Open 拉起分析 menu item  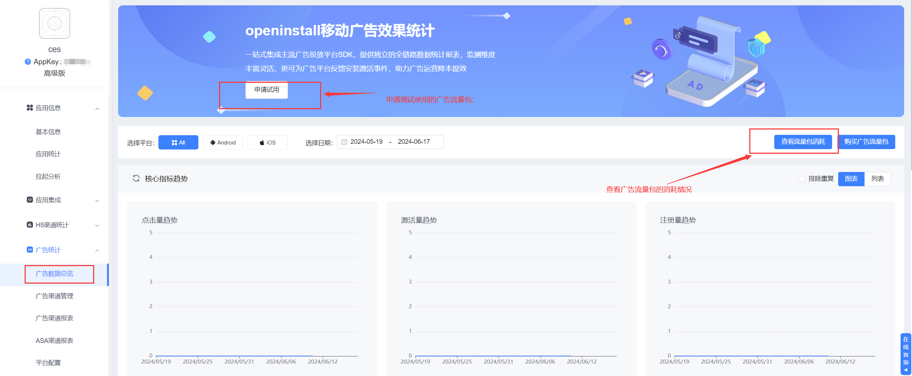tap(48, 177)
